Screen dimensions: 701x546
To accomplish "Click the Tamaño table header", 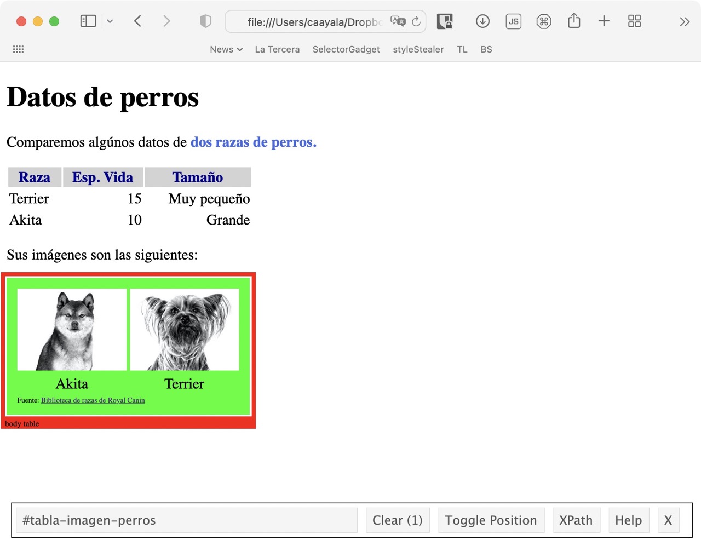I will click(198, 177).
